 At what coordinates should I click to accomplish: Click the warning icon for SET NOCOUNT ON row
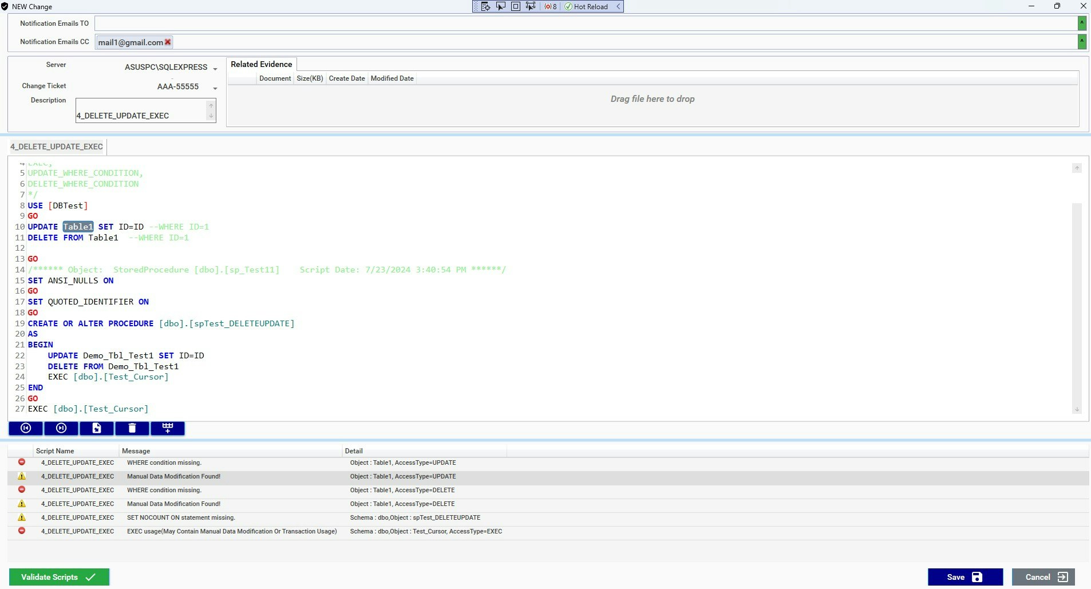click(x=22, y=517)
